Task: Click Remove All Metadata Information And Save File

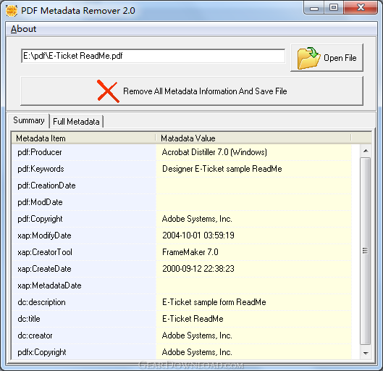Action: [x=192, y=91]
